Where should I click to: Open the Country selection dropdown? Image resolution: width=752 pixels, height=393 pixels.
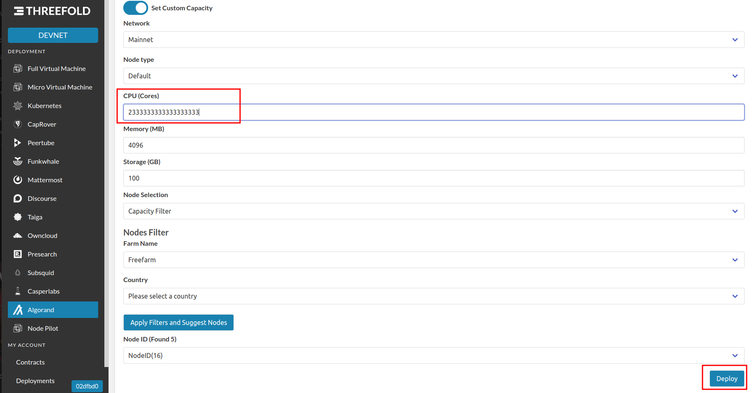point(434,296)
